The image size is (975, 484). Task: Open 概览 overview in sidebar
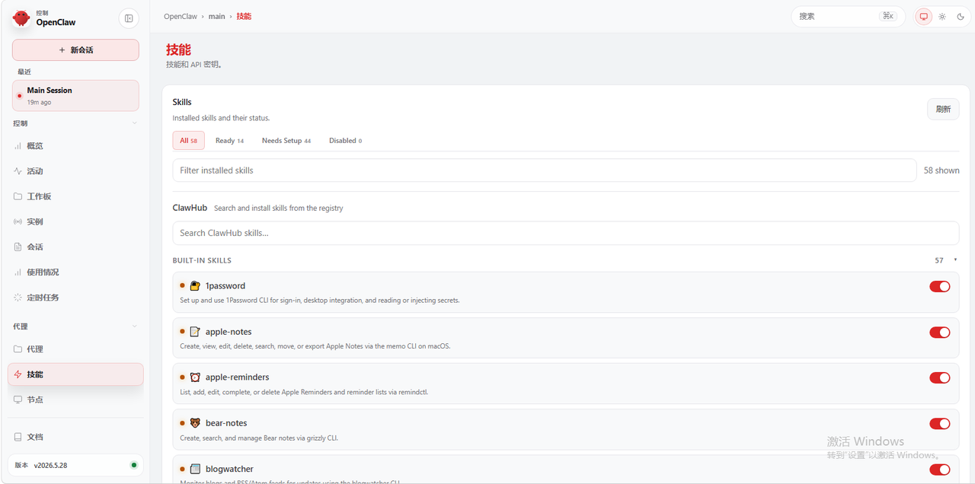pos(75,145)
